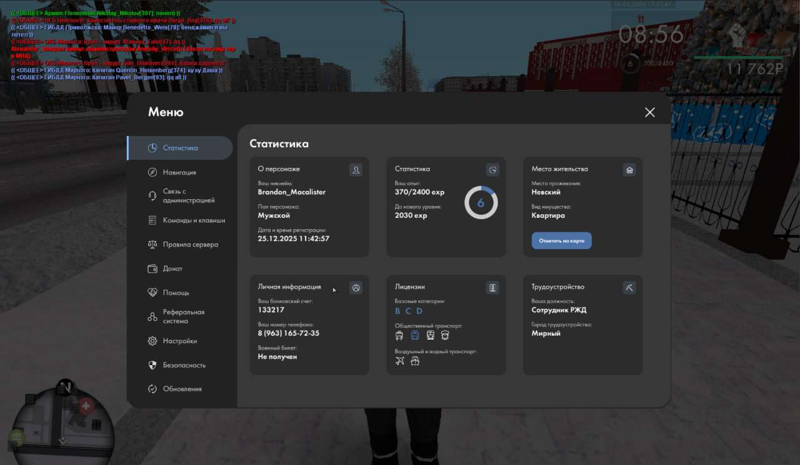Open Связь с администрацией section
The height and width of the screenshot is (465, 800).
tap(188, 196)
